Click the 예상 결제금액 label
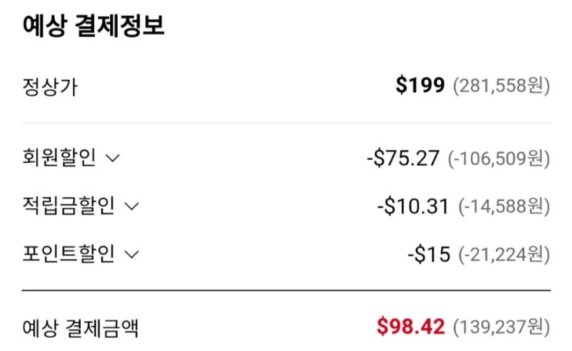The image size is (572, 351). pos(80,327)
